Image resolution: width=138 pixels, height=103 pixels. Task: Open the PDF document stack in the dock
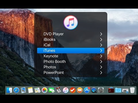[x=111, y=90]
